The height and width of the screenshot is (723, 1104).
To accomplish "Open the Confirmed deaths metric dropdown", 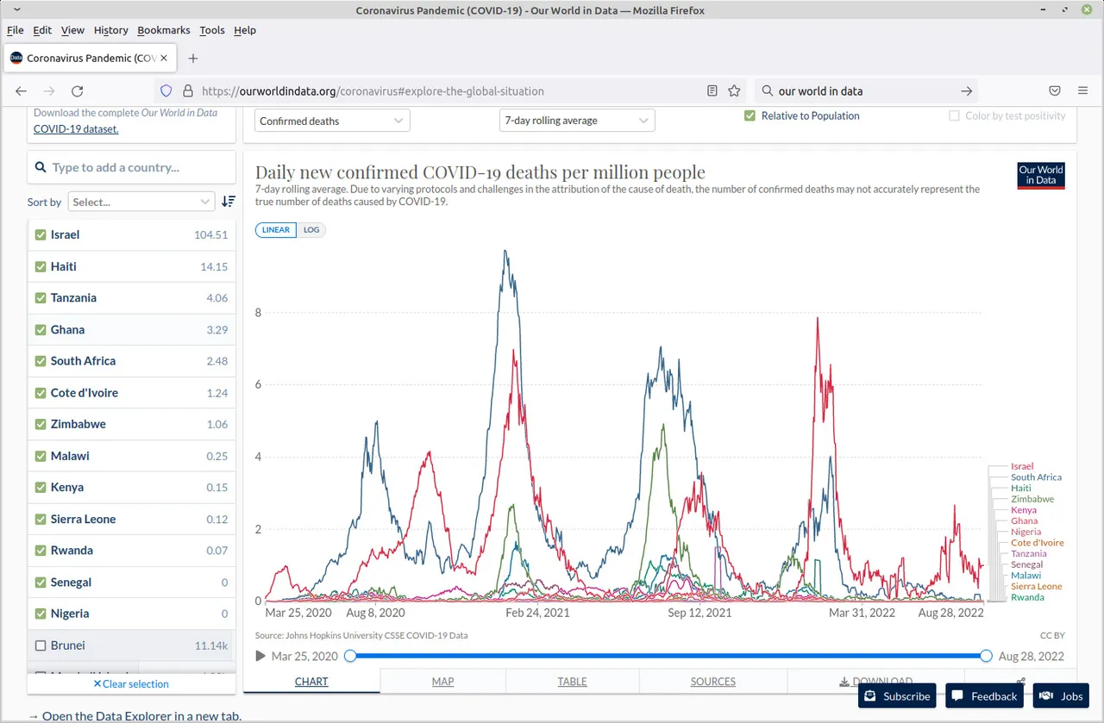I will point(332,121).
